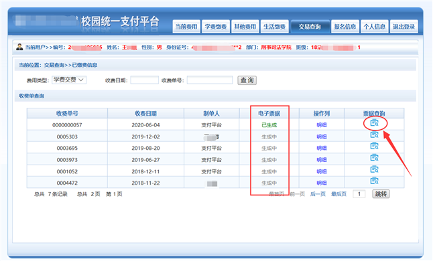The height and width of the screenshot is (261, 433).
Task: Click bill number 0000000057
Action: (x=67, y=125)
